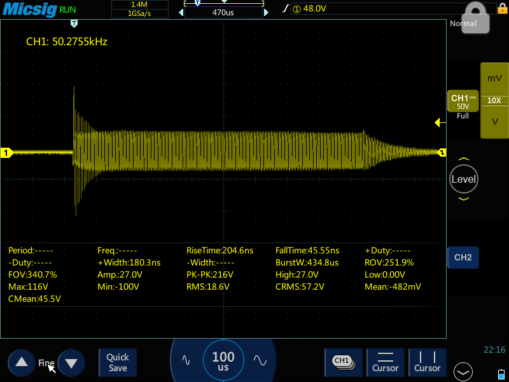This screenshot has height=382, width=509.
Task: Select the memory position overview bar
Action: (x=224, y=4)
